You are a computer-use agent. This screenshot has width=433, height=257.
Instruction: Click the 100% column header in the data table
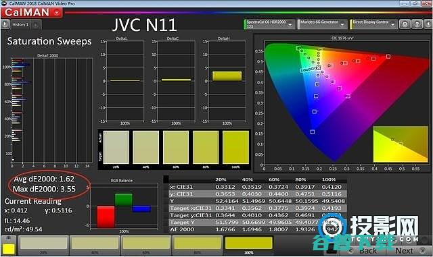(329, 179)
